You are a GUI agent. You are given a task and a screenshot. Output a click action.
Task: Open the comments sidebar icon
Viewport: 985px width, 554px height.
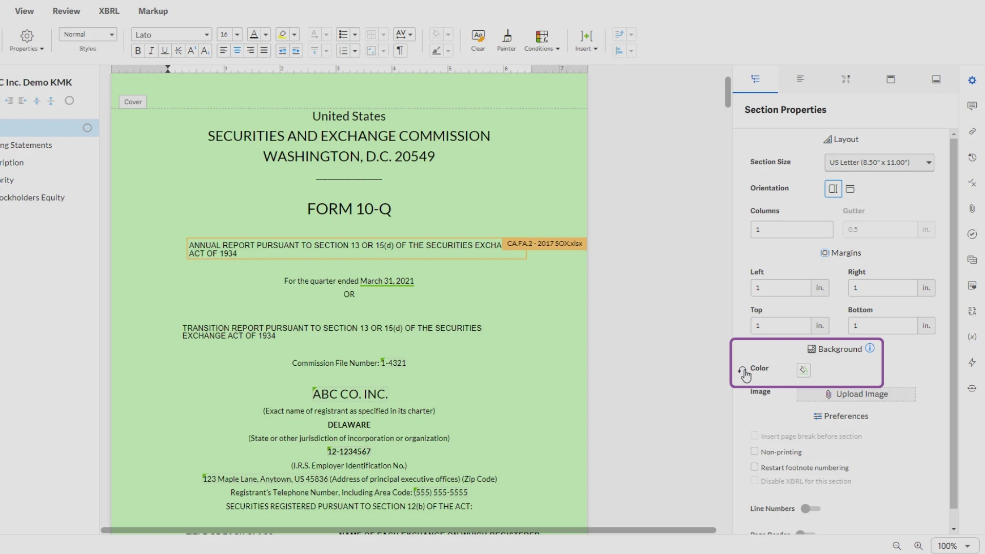[972, 106]
